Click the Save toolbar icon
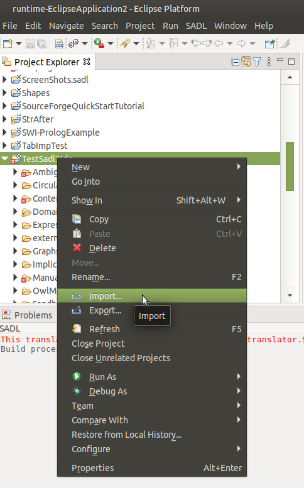 point(30,43)
